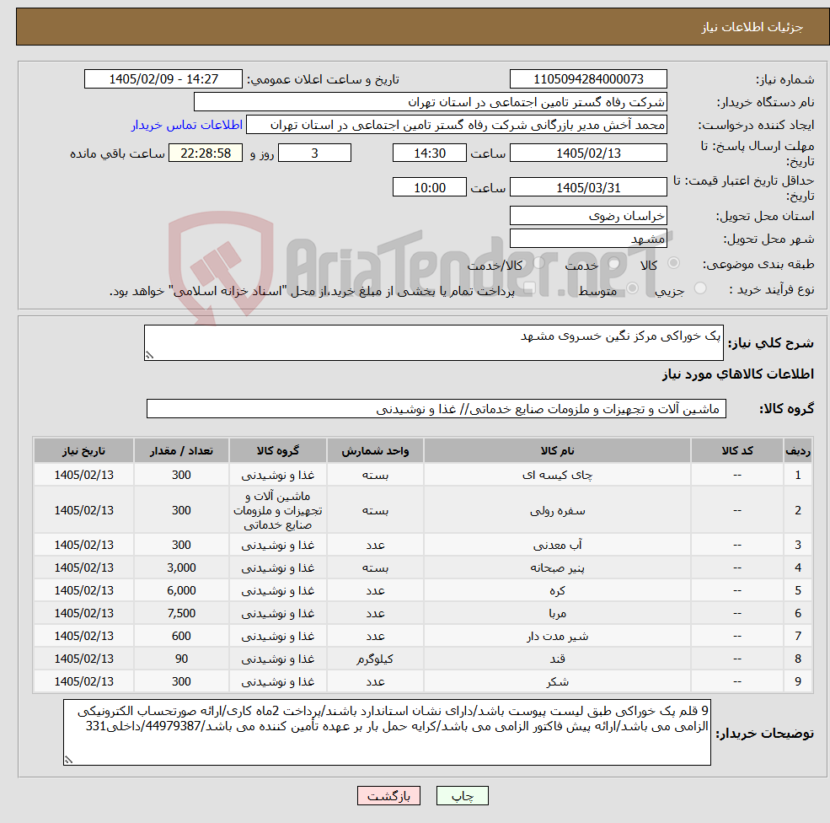Image resolution: width=830 pixels, height=823 pixels.
Task: Click the بازگشت back button
Action: coord(388,795)
